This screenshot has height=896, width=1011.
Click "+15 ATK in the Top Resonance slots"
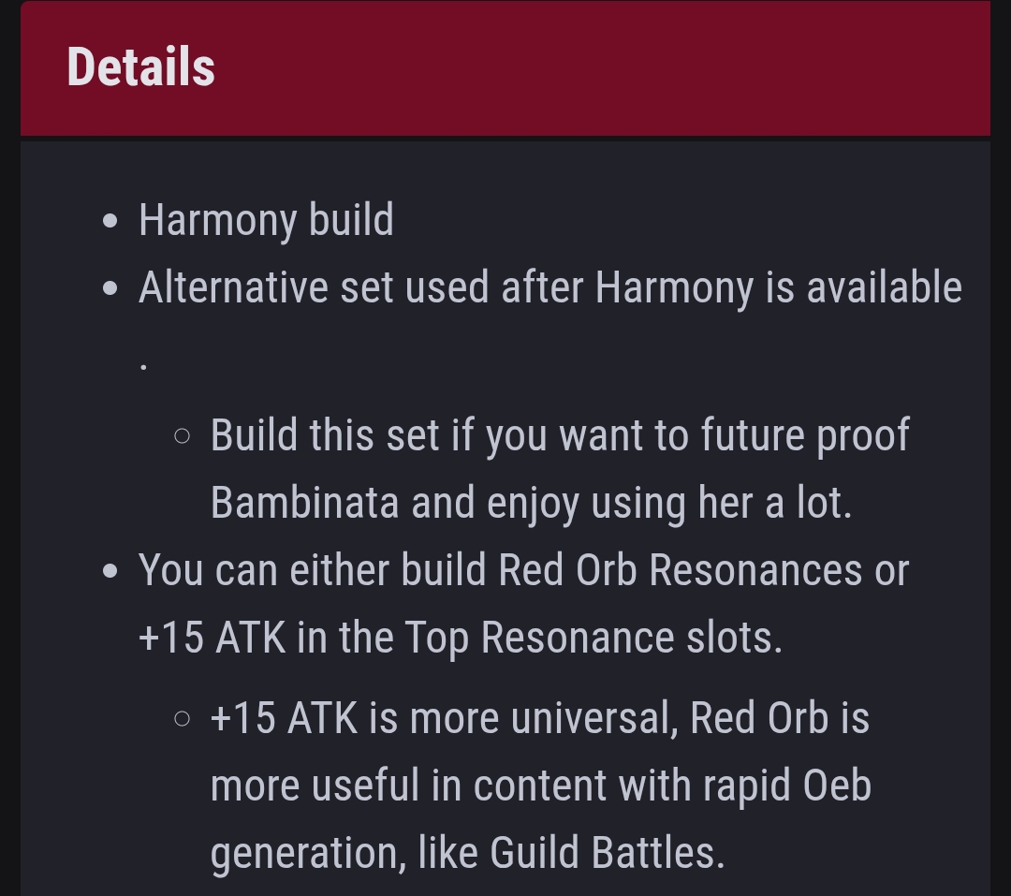(461, 638)
